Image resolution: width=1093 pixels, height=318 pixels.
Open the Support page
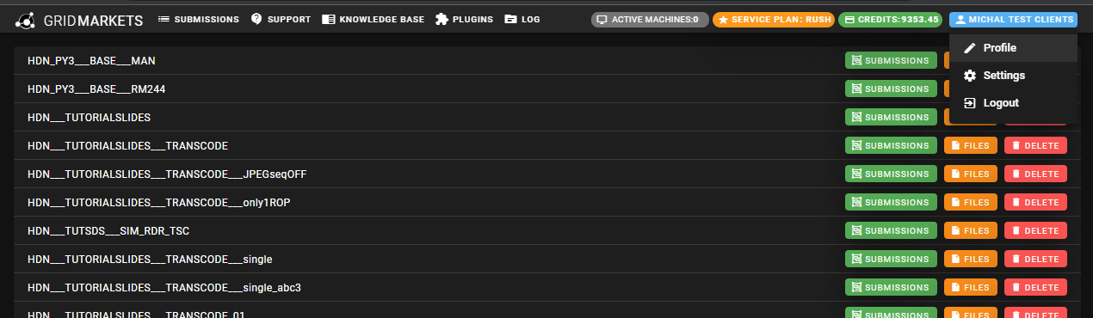pos(281,19)
